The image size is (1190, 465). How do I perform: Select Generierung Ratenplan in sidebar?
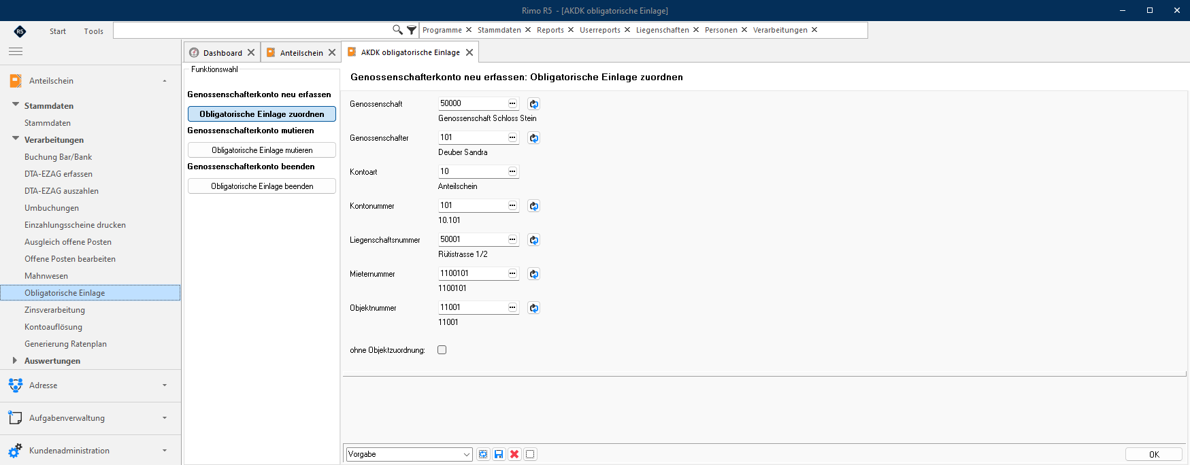pos(66,344)
